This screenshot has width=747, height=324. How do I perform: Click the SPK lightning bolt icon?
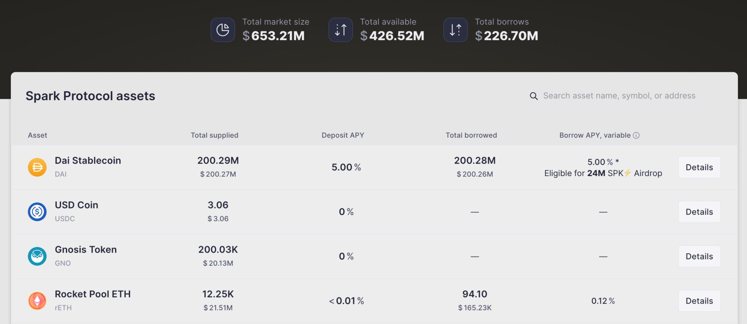click(628, 173)
